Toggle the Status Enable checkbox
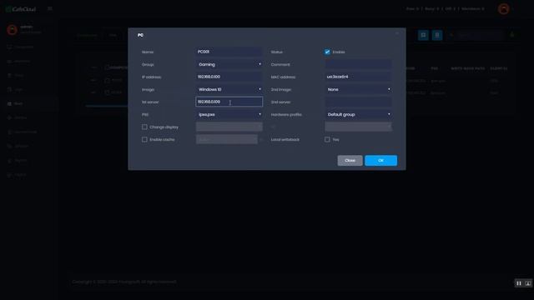The height and width of the screenshot is (300, 534). 327,52
